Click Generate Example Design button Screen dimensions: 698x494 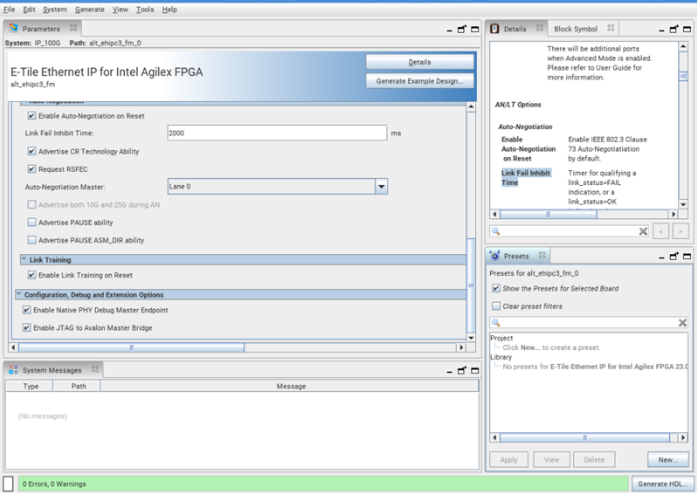pos(420,81)
